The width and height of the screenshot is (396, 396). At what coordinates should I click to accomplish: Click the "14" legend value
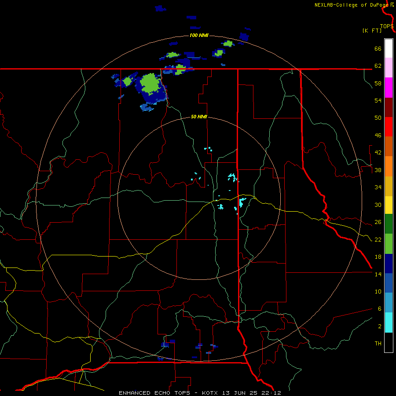coord(378,274)
